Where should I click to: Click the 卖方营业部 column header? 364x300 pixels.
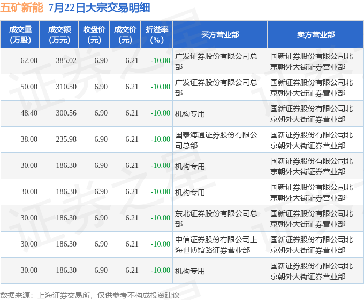pyautogui.click(x=316, y=34)
